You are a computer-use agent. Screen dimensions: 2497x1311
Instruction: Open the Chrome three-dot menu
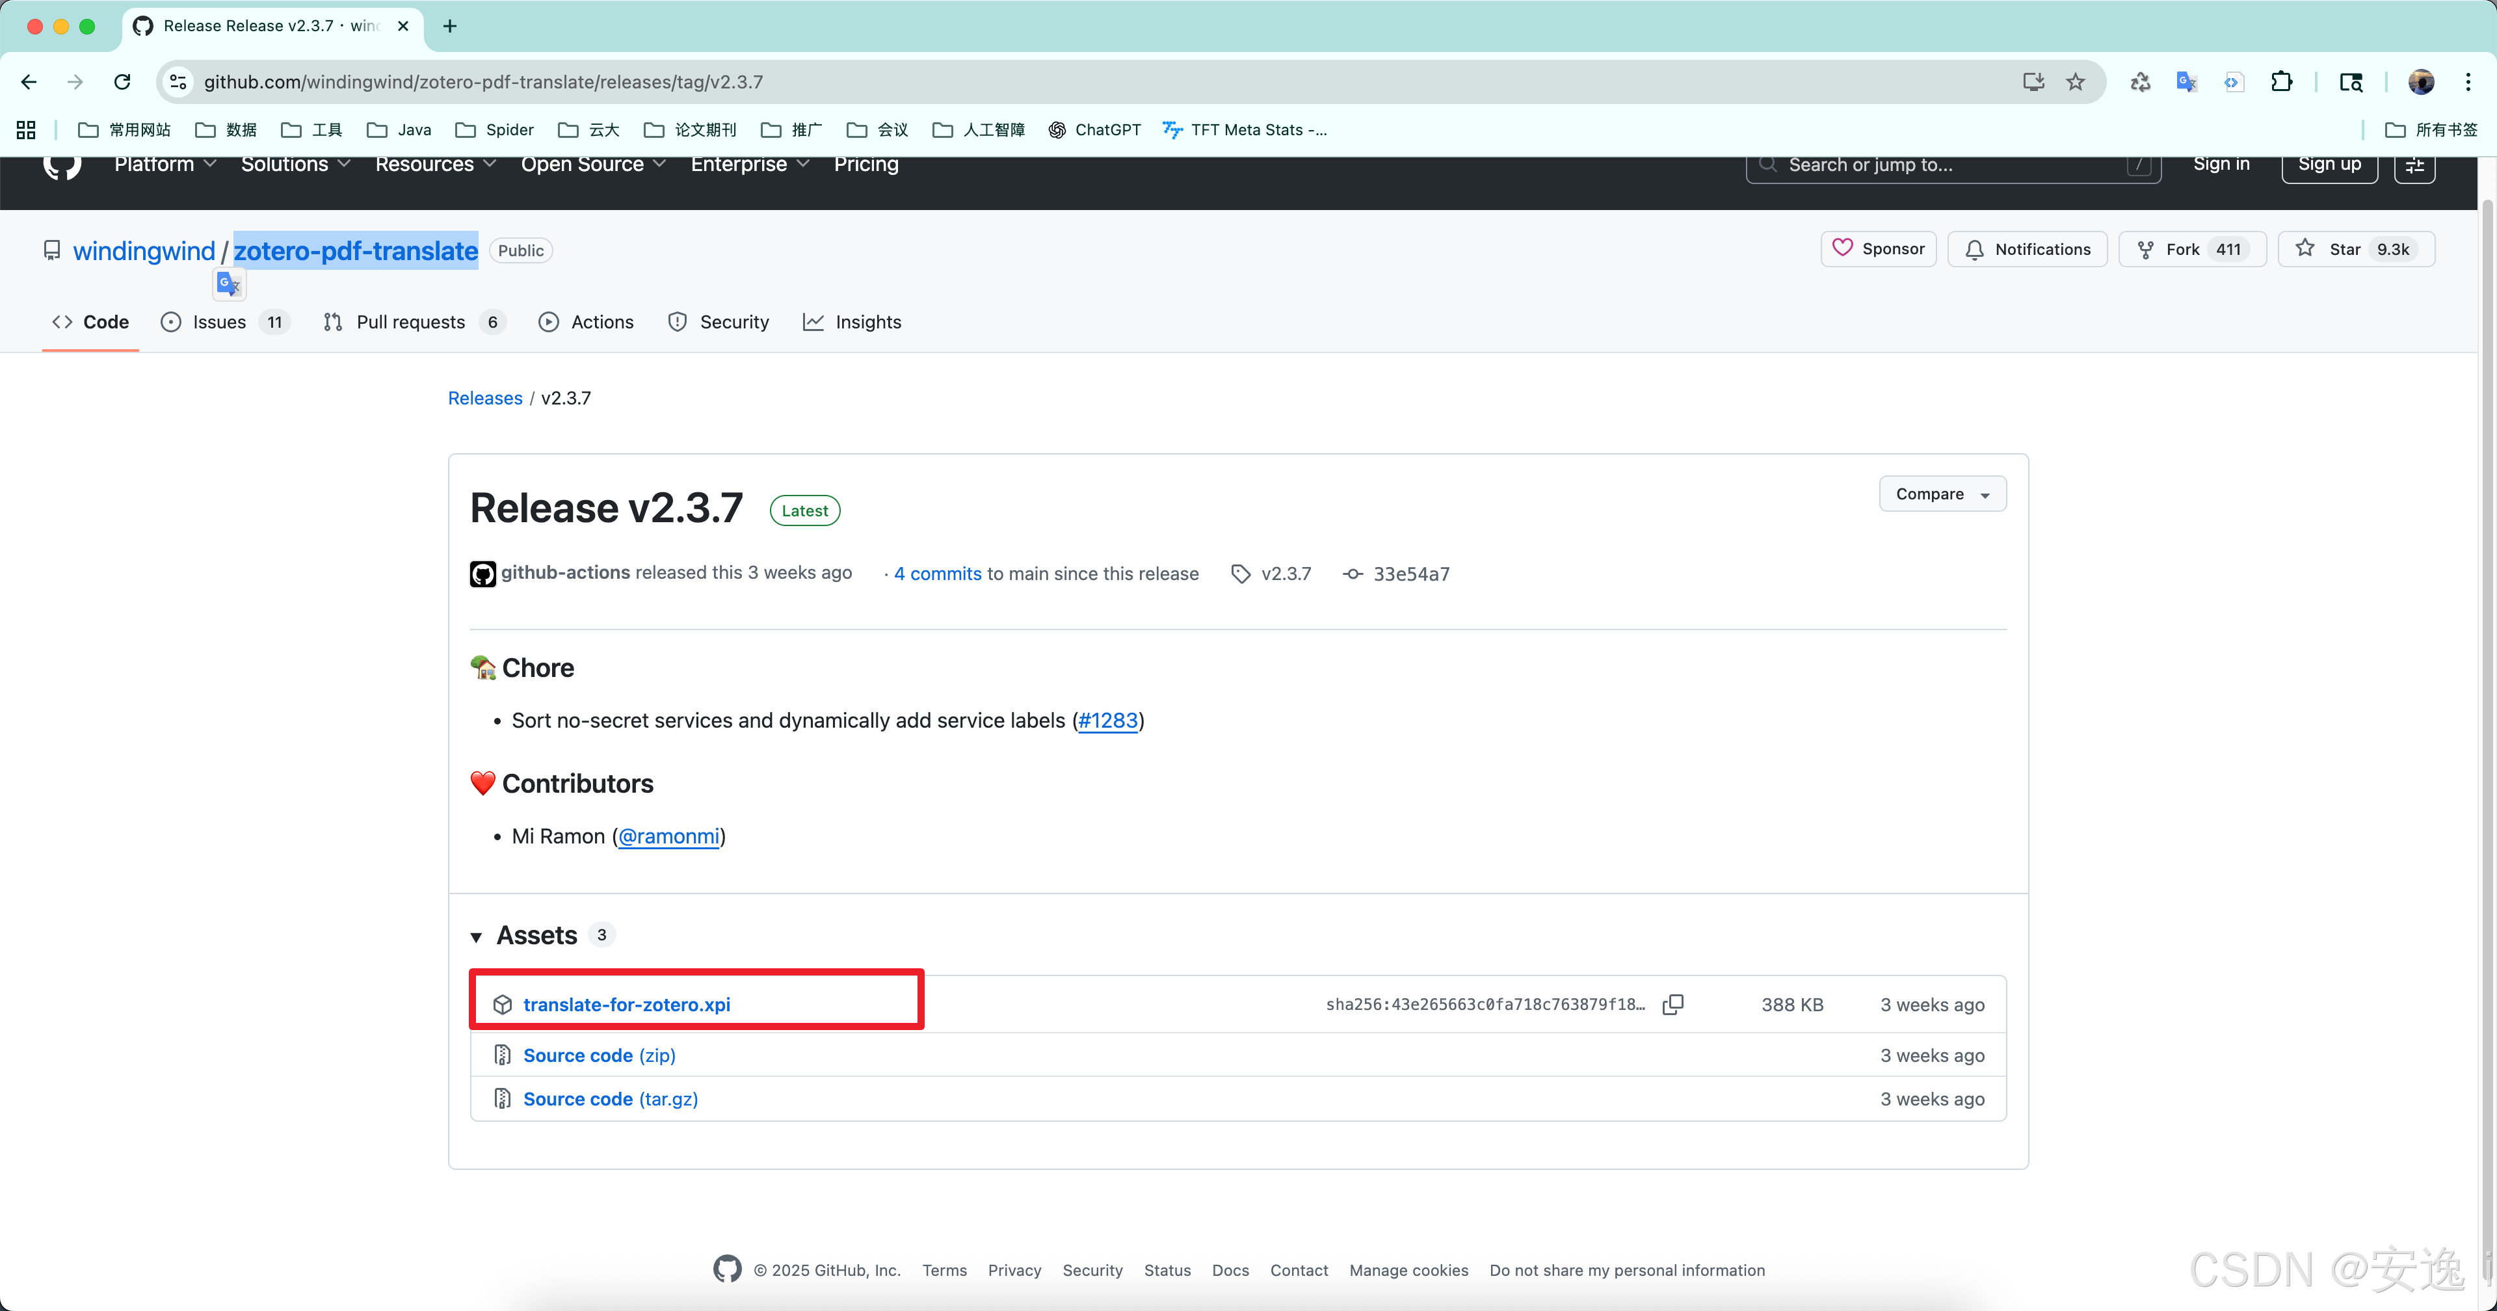[2468, 83]
